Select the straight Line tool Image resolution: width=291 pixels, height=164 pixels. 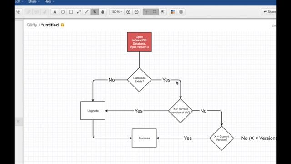pyautogui.click(x=87, y=12)
